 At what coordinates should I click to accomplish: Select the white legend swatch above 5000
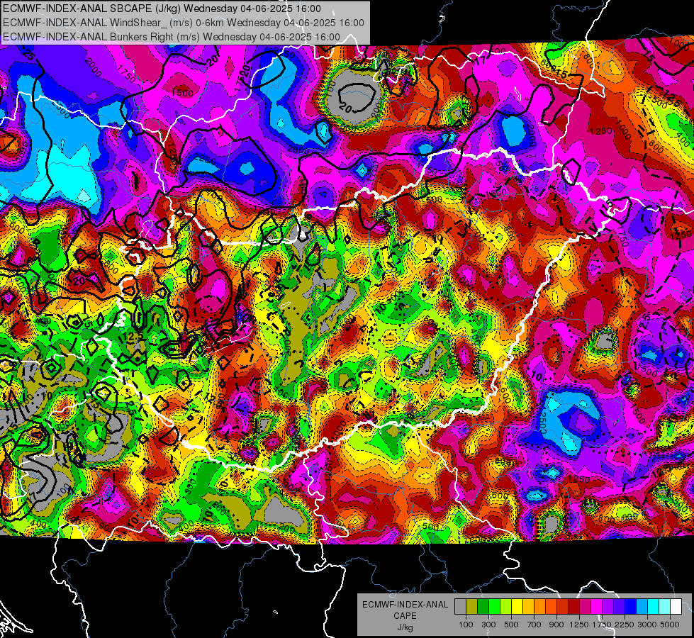[x=676, y=606]
